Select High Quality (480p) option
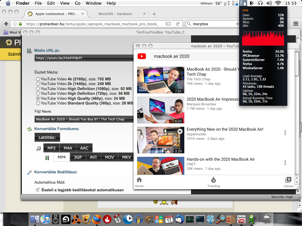Image resolution: width=302 pixels, height=226 pixels. coord(38,98)
